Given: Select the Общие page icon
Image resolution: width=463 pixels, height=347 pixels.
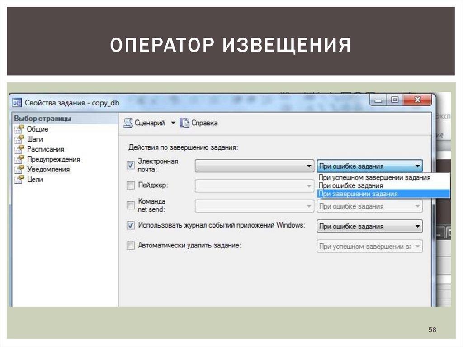Looking at the screenshot, I should click(x=19, y=129).
